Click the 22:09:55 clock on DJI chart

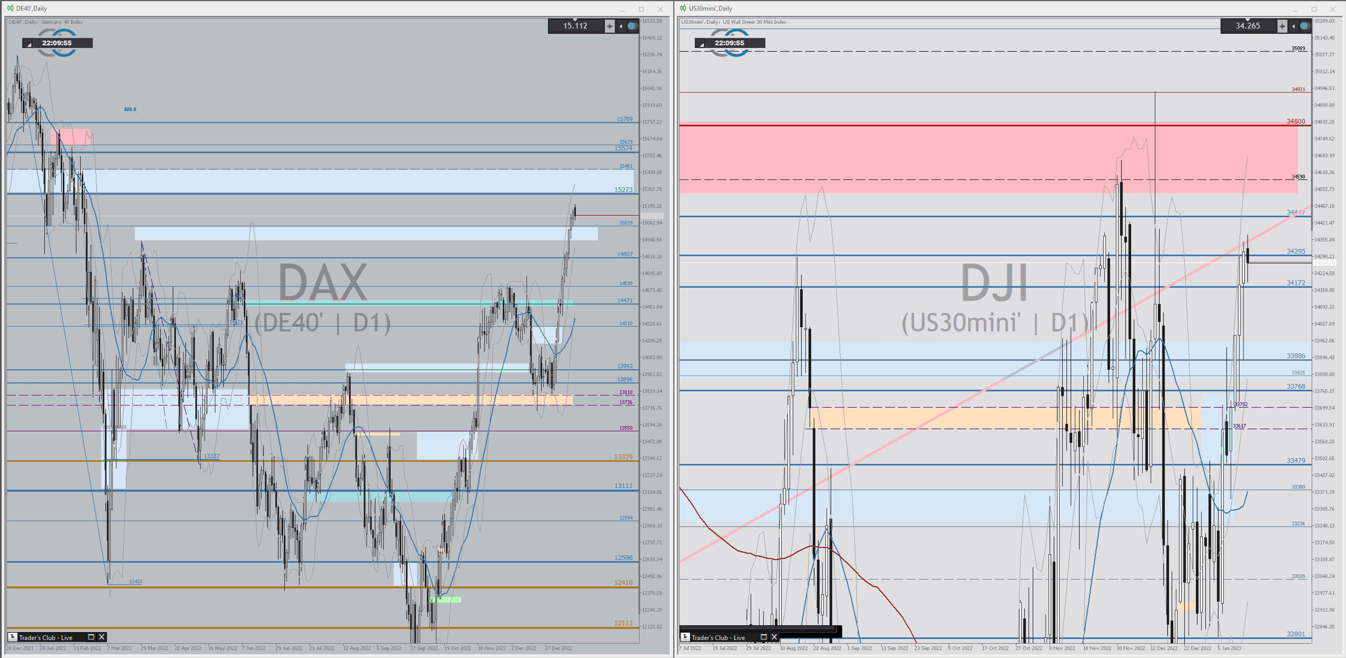click(x=729, y=43)
